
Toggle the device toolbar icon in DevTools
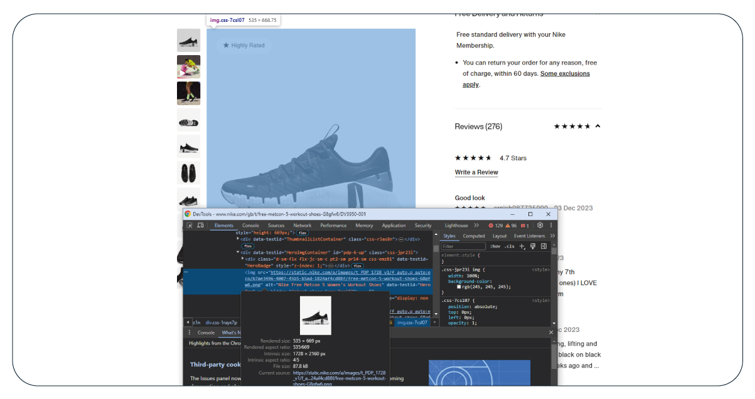(201, 225)
